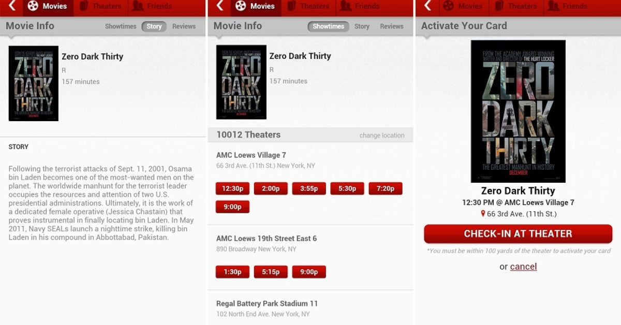Switch to Reviews on the Showtimes screen

(x=391, y=26)
